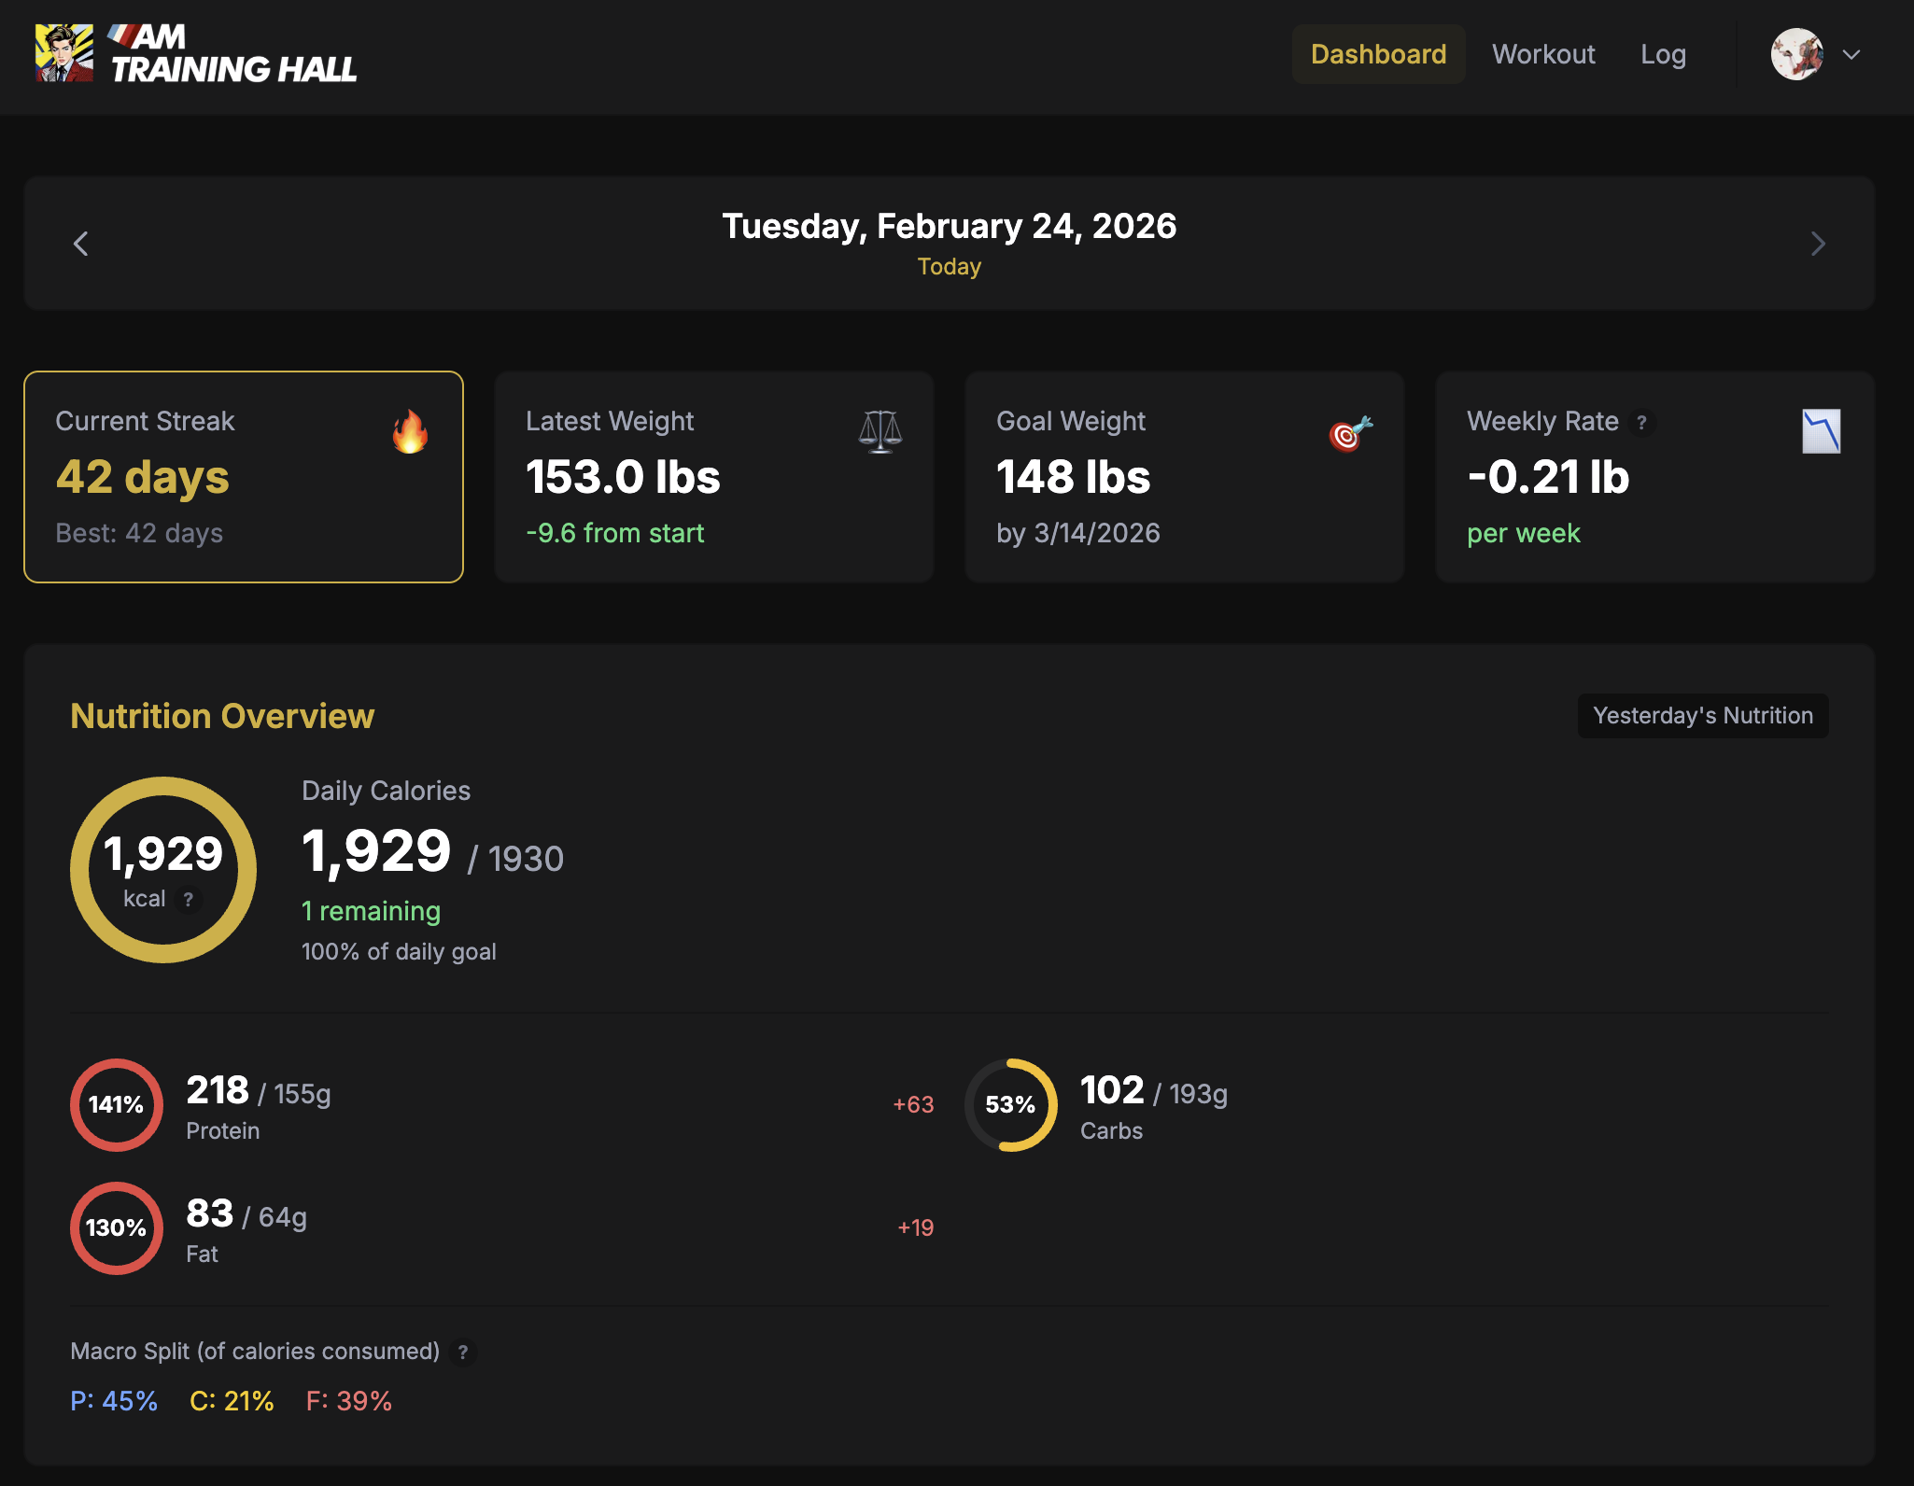Advance to the next day with right arrow
The height and width of the screenshot is (1486, 1914).
(x=1817, y=243)
